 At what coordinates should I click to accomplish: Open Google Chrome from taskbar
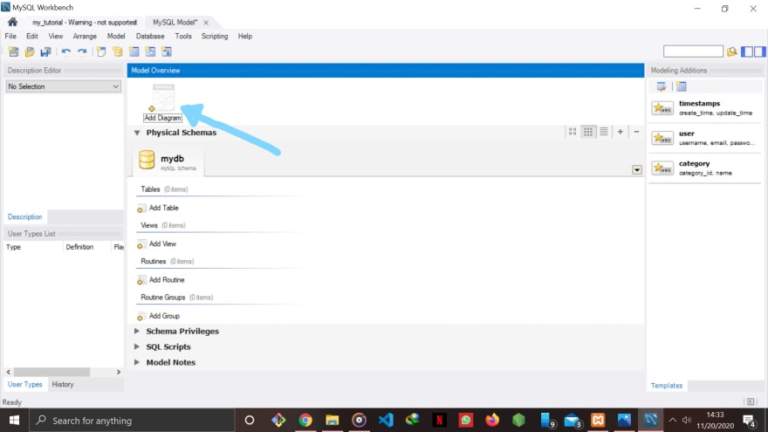click(x=305, y=421)
